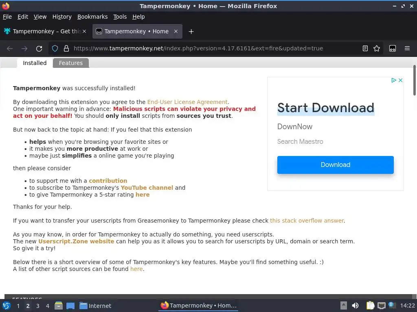Open network status tray icon
Image resolution: width=417 pixels, height=312 pixels.
(381, 305)
